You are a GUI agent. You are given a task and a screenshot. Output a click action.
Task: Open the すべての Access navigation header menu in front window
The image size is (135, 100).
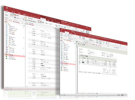pyautogui.click(x=67, y=40)
